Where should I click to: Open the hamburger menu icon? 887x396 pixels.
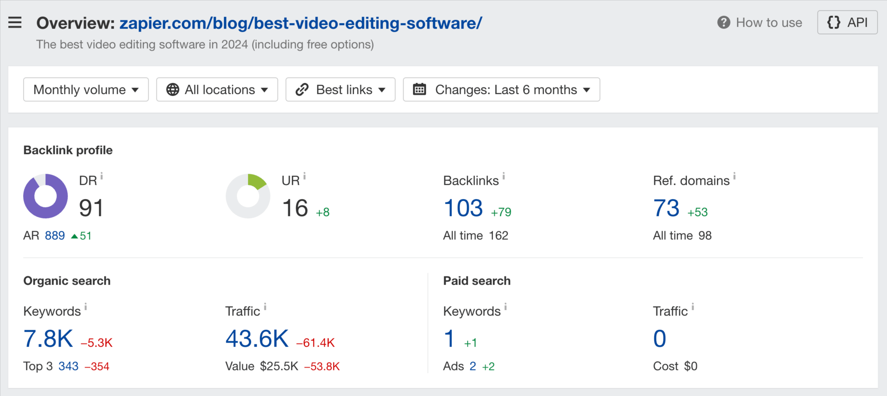click(x=15, y=23)
